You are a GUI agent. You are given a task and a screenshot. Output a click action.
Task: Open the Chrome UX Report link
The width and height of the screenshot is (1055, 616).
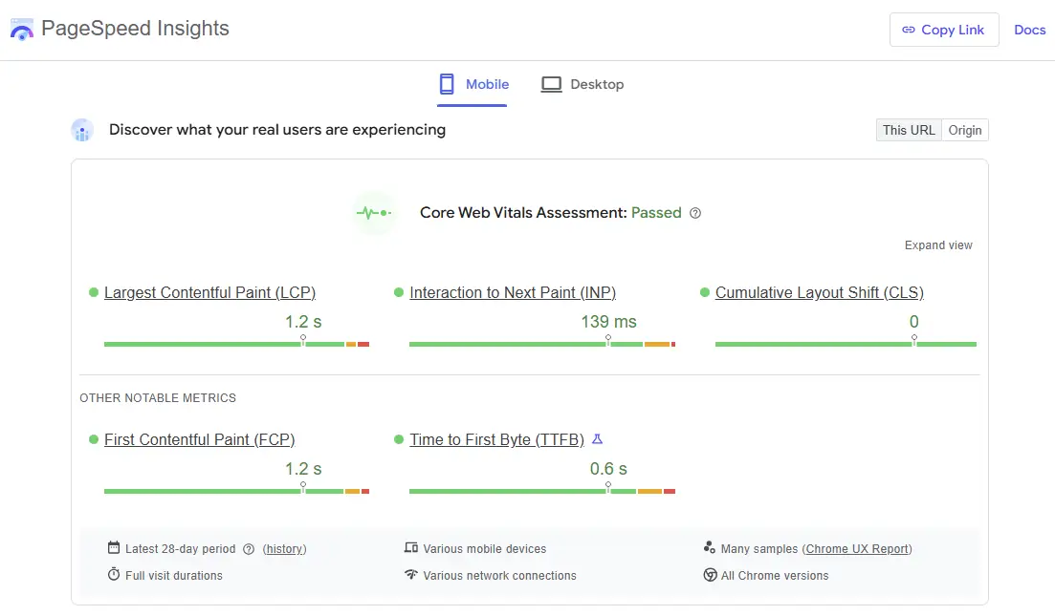tap(857, 549)
